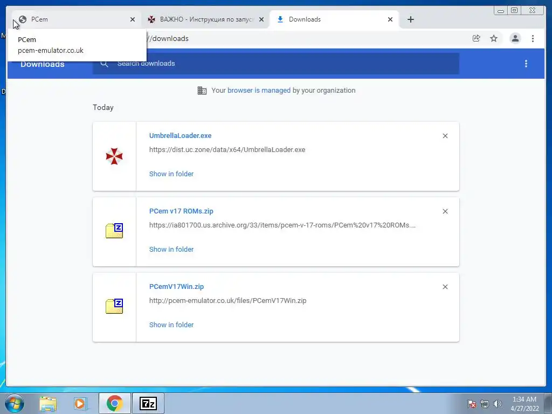Screen dimensions: 552x414
Task: Click the Chrome taskbar button
Action: [115, 403]
